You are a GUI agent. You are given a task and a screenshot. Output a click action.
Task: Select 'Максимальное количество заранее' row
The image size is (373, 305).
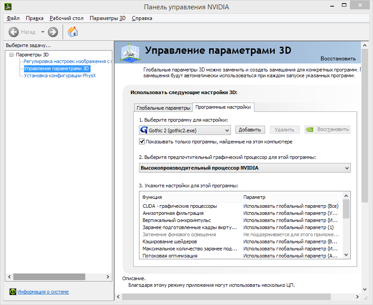point(241,249)
